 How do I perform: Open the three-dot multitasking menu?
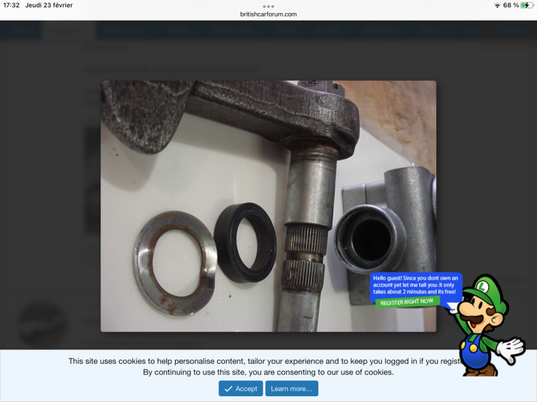tap(268, 6)
